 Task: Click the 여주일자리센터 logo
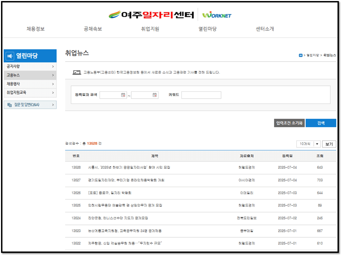pos(152,15)
